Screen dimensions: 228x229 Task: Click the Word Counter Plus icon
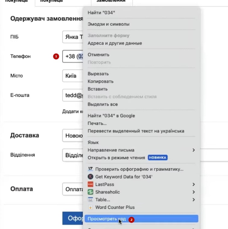[x=90, y=207]
